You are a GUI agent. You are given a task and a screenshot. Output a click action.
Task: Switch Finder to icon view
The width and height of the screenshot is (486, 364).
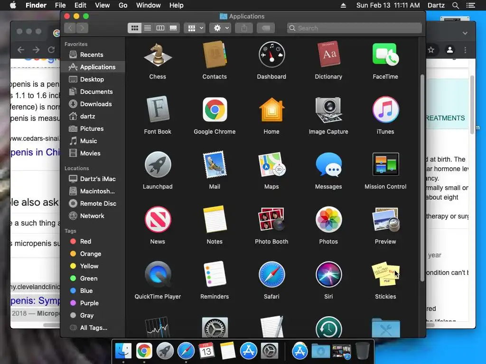point(134,28)
